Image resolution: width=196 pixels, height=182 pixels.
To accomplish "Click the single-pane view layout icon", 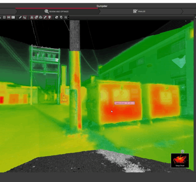I will pos(4,17).
